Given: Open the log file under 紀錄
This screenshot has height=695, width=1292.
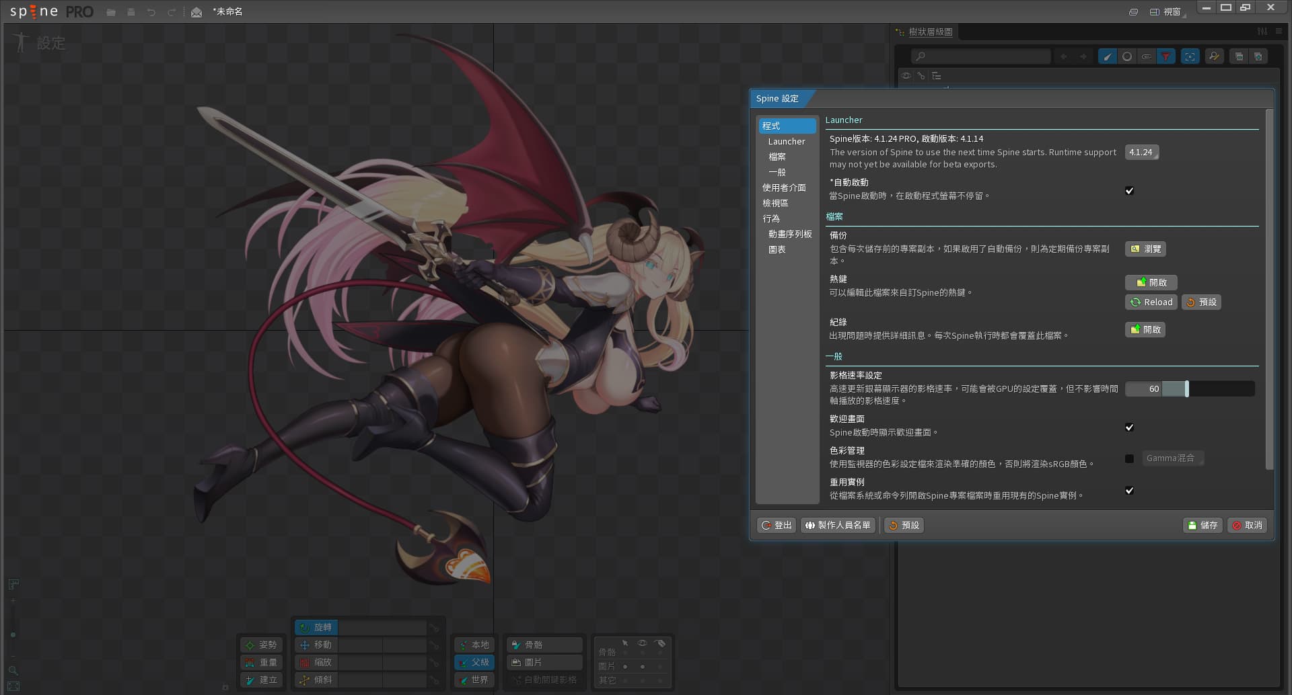Looking at the screenshot, I should [1145, 329].
